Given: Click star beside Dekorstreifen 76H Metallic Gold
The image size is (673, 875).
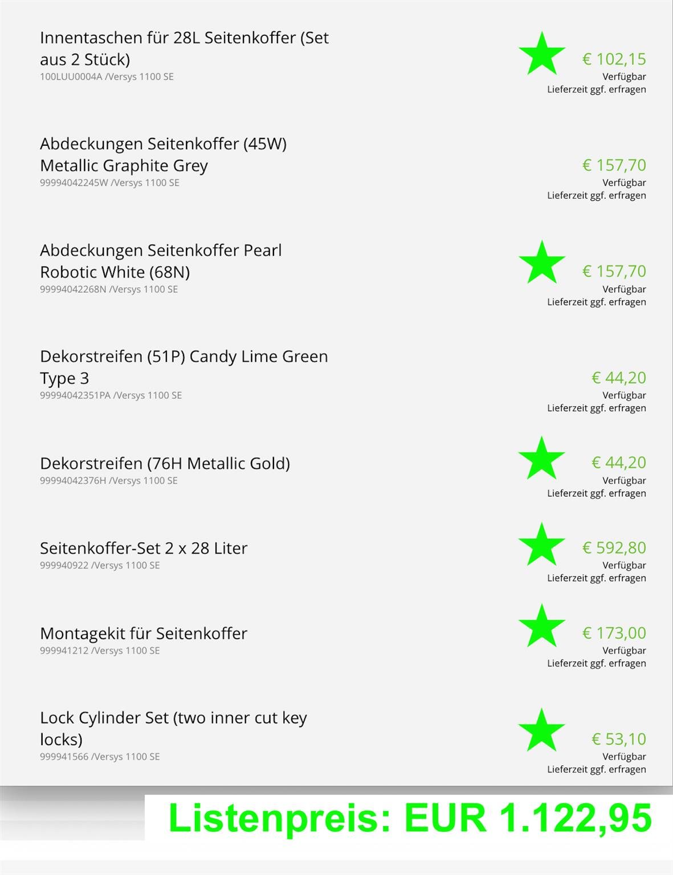Looking at the screenshot, I should (541, 458).
